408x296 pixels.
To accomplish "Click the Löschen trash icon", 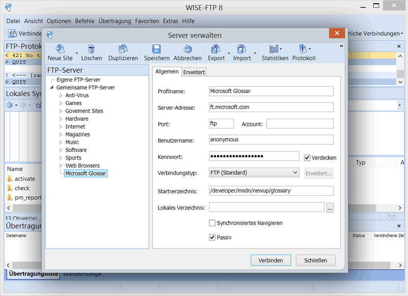I will 91,49.
